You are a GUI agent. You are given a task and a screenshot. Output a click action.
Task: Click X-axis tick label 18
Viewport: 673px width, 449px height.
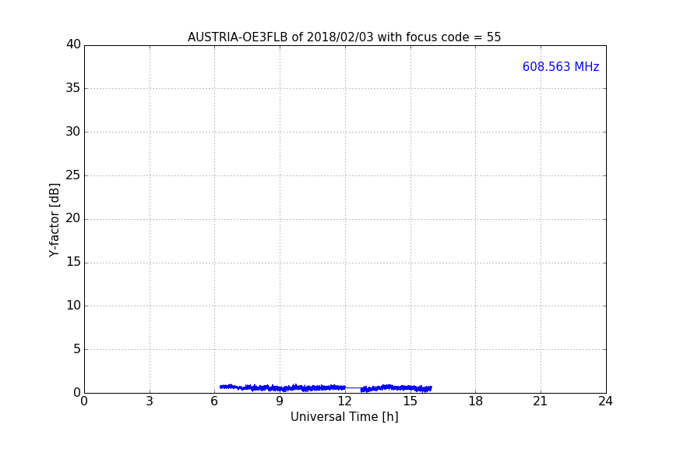(476, 401)
